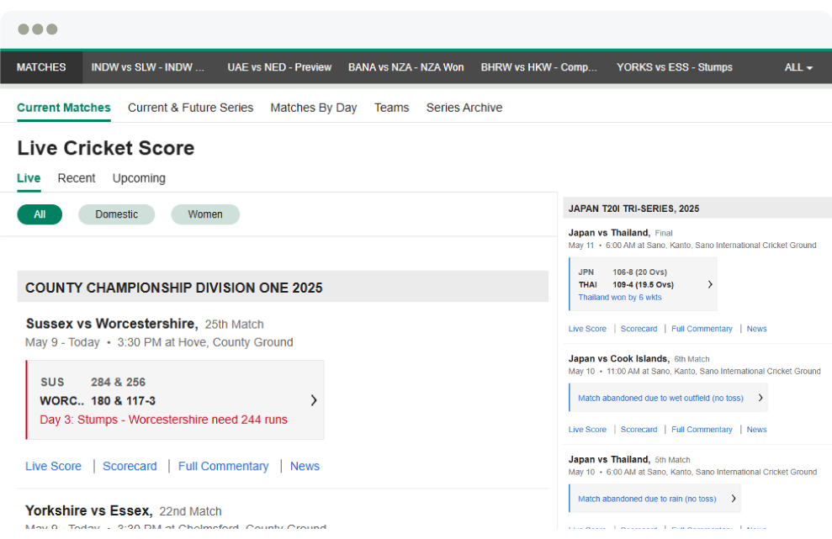832x539 pixels.
Task: Toggle the Domestic filter pill
Action: coord(116,214)
